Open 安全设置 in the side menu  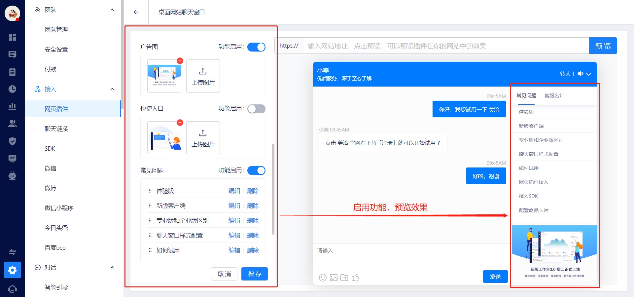click(x=56, y=50)
